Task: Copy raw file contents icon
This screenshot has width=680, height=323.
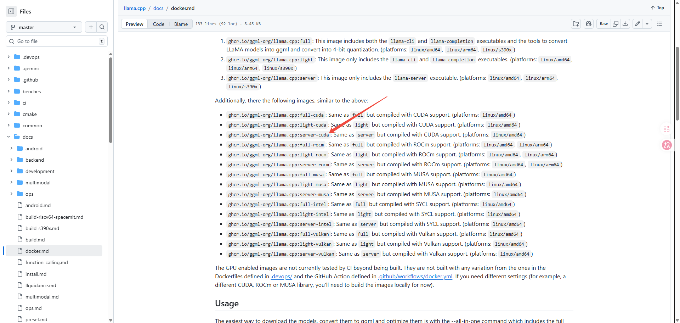Action: click(x=616, y=24)
